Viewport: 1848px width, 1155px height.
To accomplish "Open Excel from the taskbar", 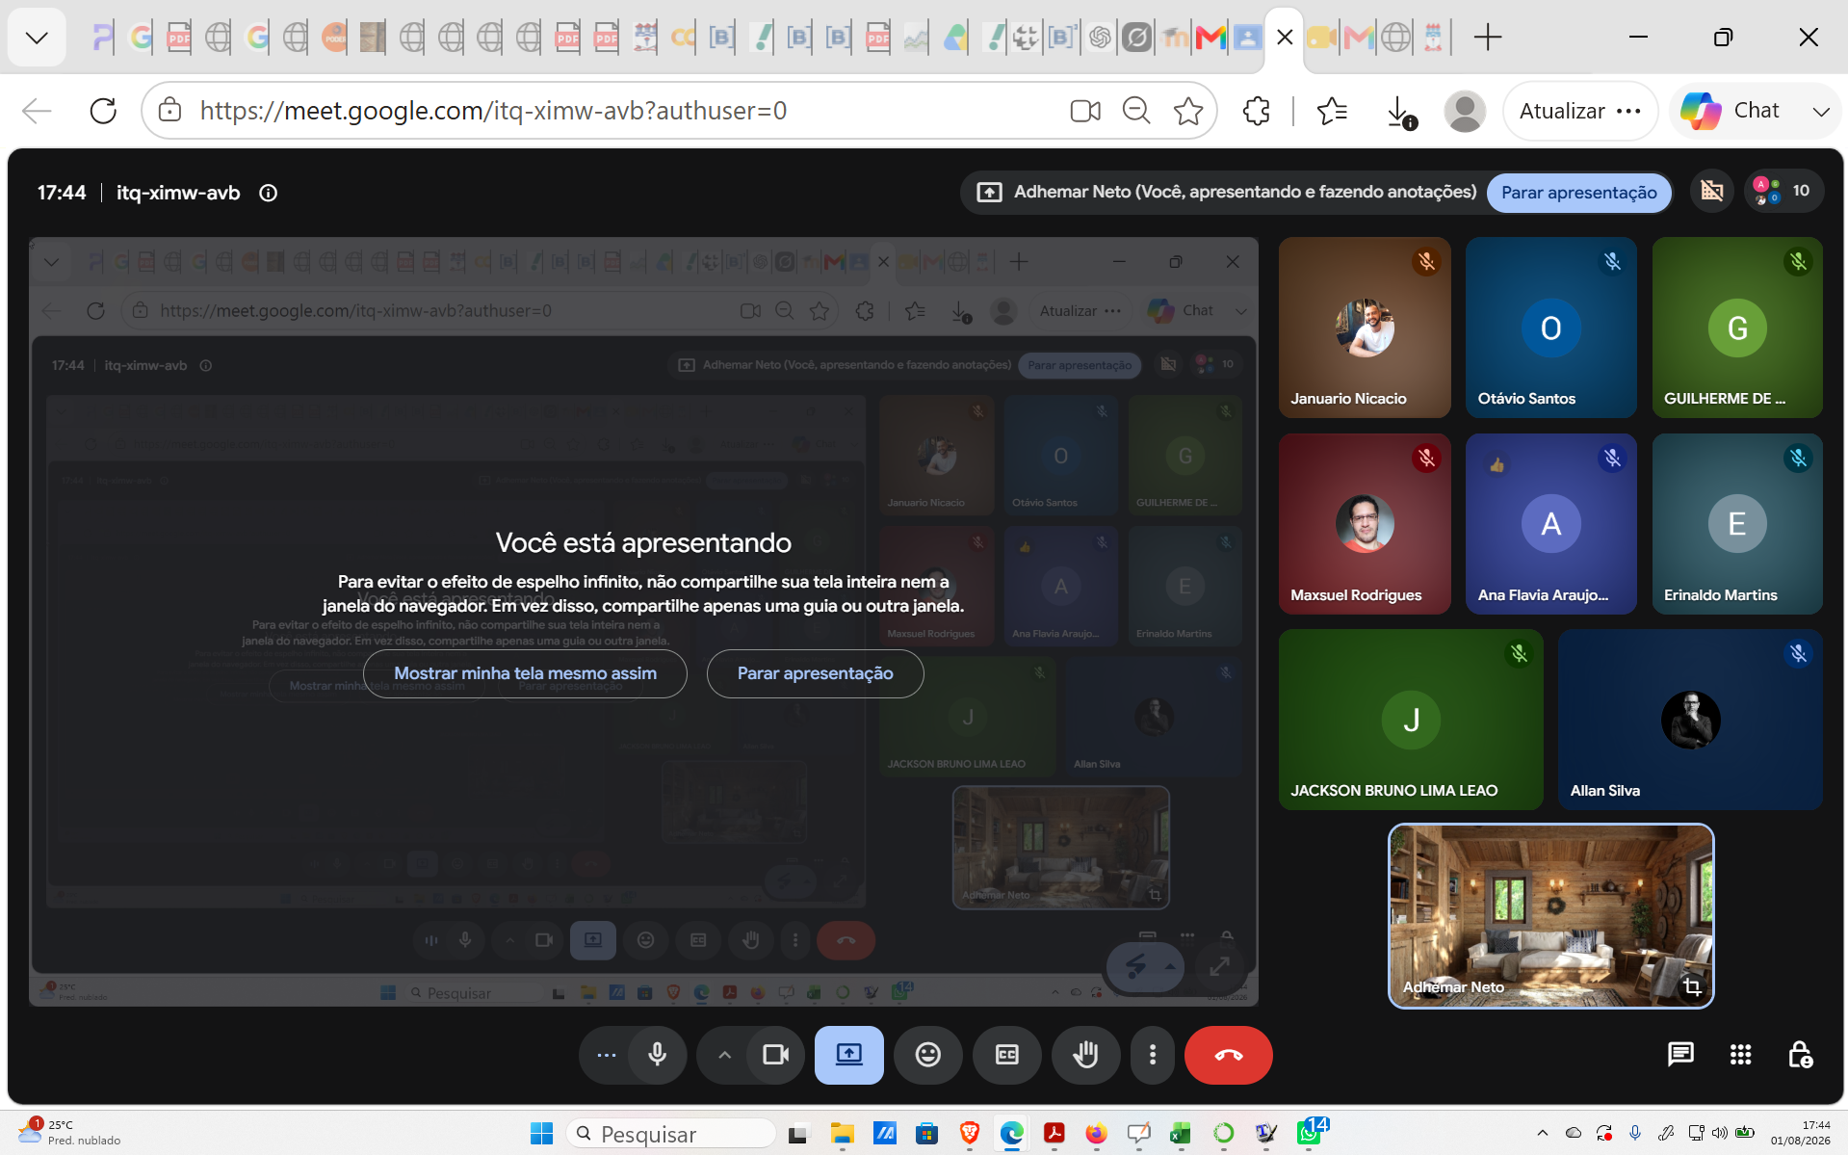I will tap(1181, 1134).
